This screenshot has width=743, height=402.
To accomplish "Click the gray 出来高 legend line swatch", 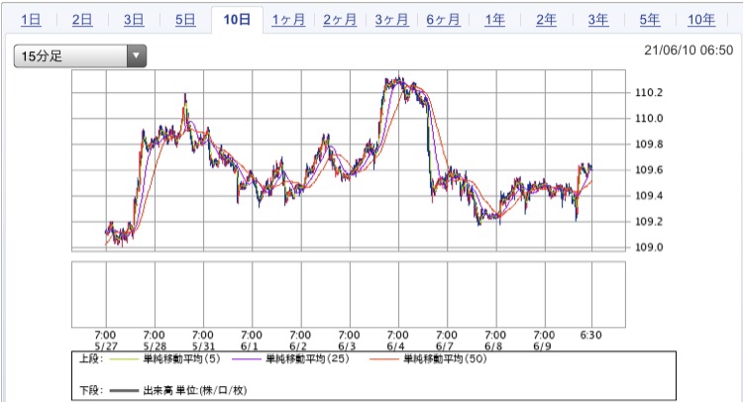I will tap(124, 391).
